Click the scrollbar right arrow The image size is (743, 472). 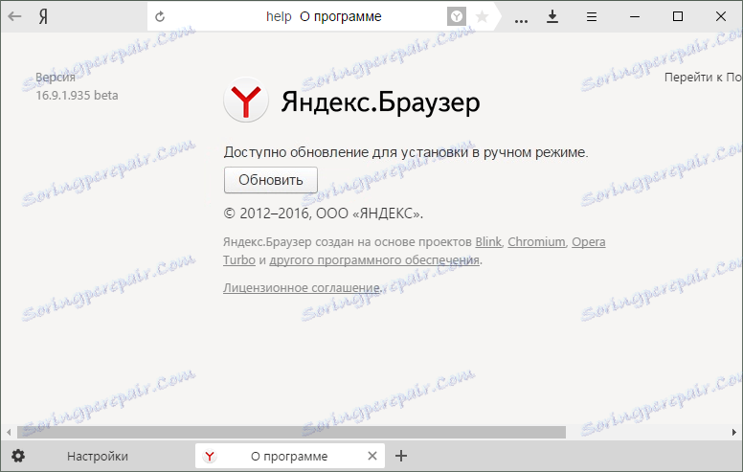pyautogui.click(x=734, y=432)
